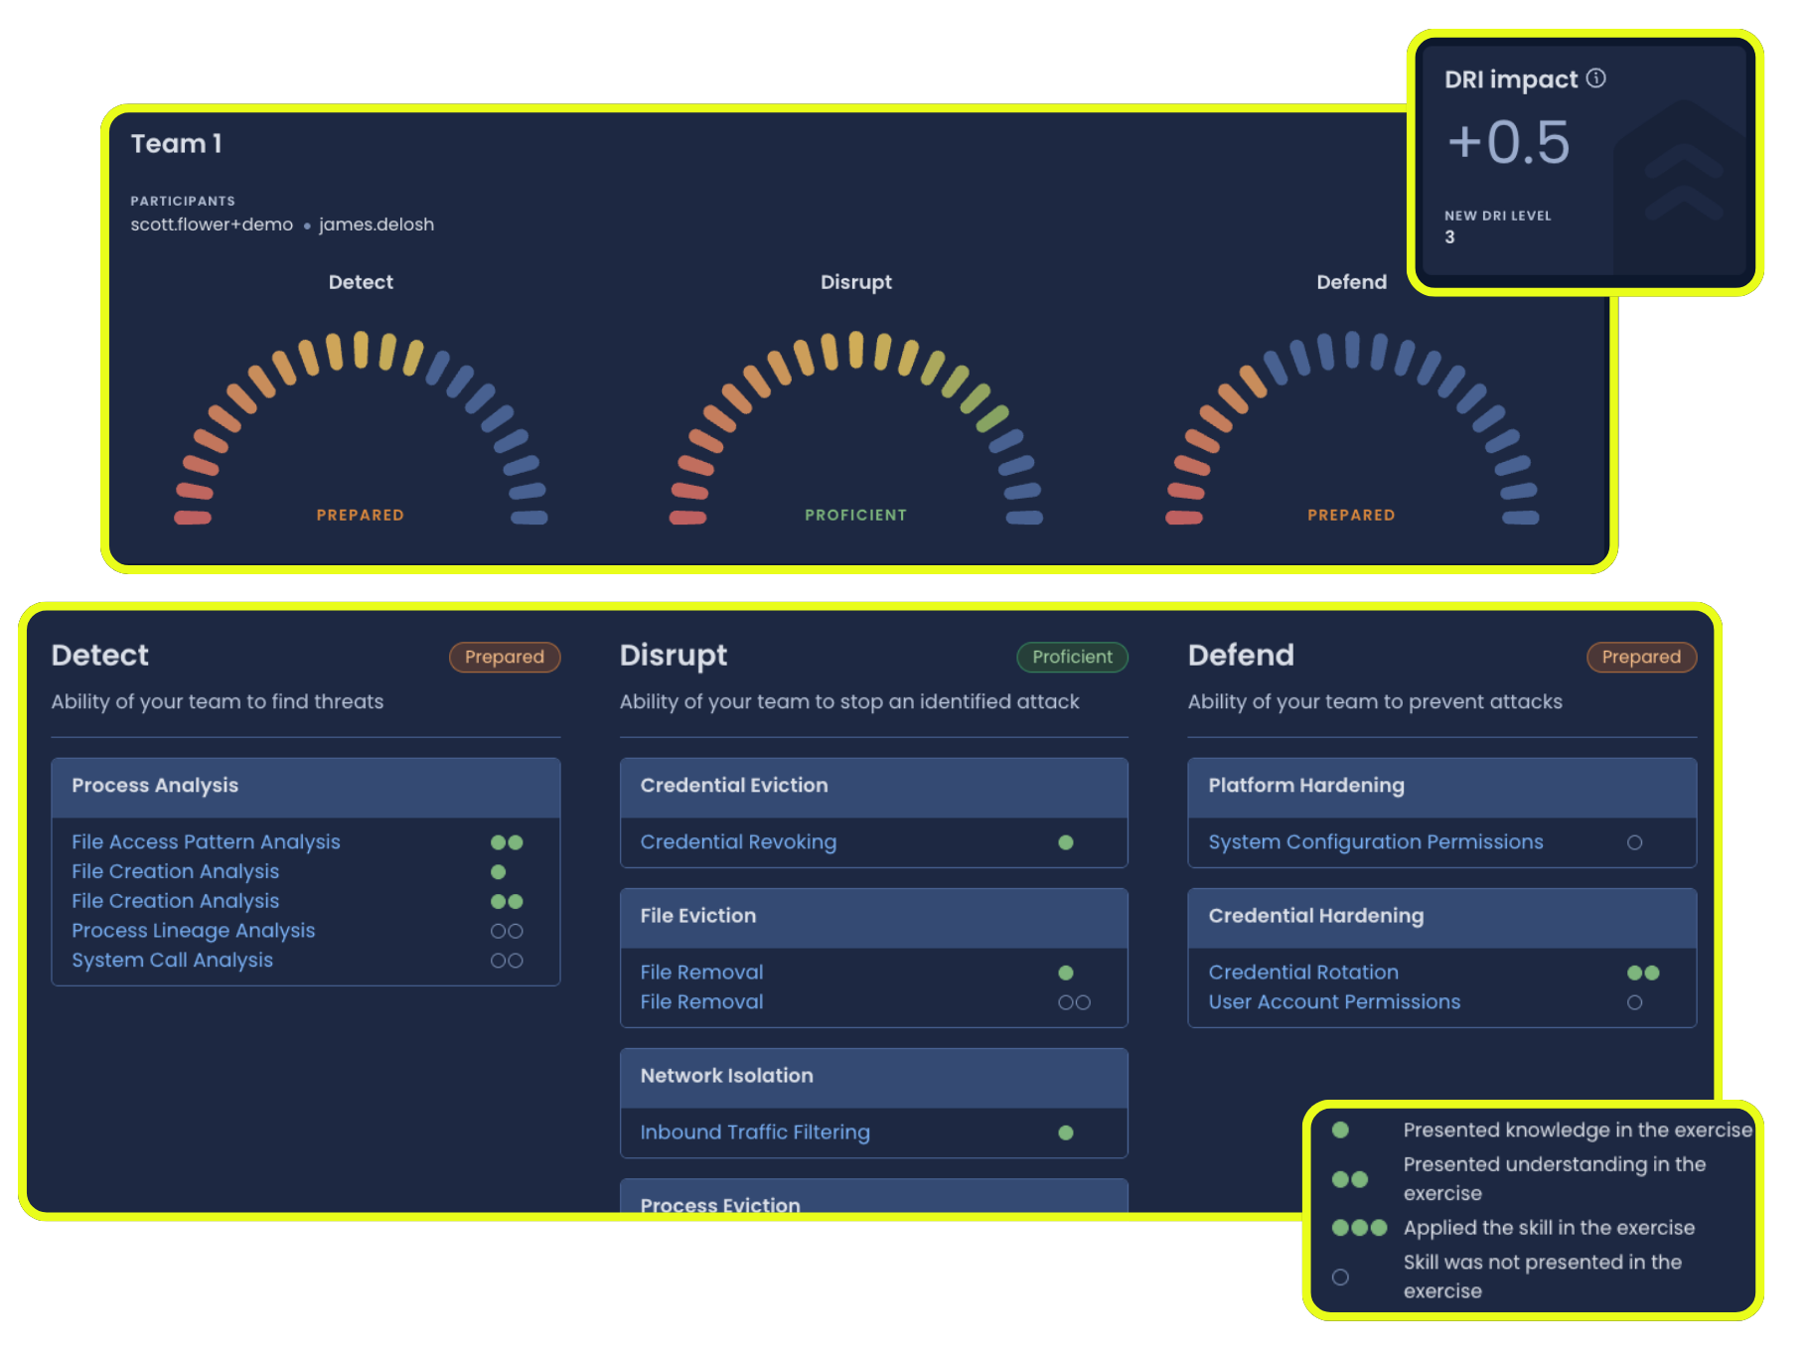Toggle the circles beside Process Lineage Analysis
This screenshot has height=1357, width=1810.
[x=507, y=931]
